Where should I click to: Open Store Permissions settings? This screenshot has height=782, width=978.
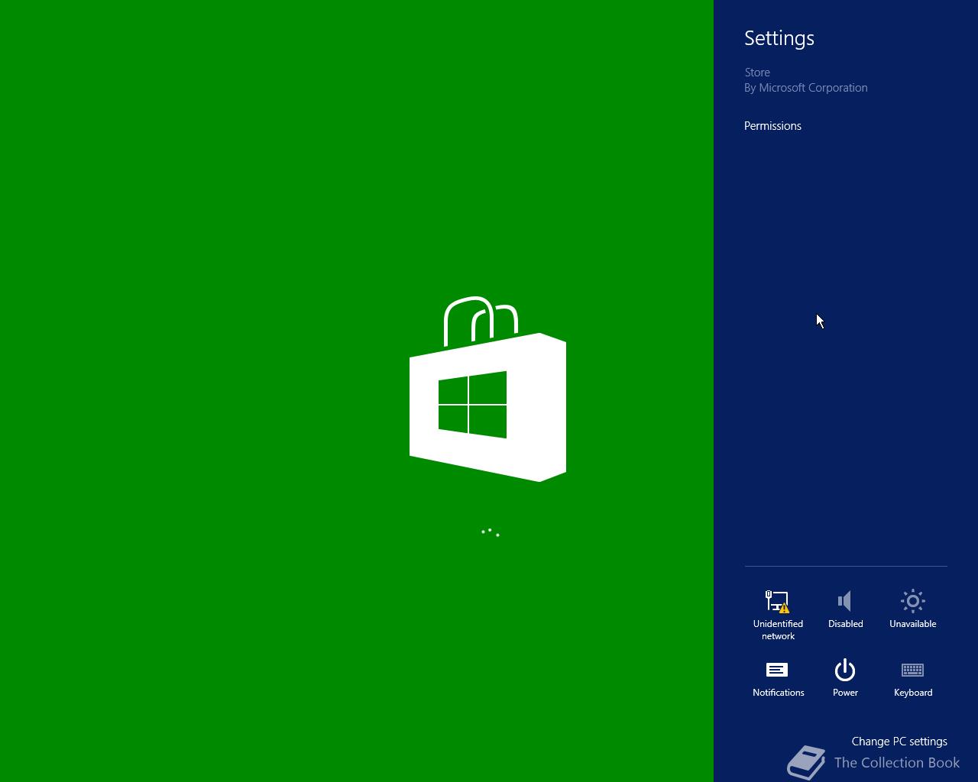[772, 126]
